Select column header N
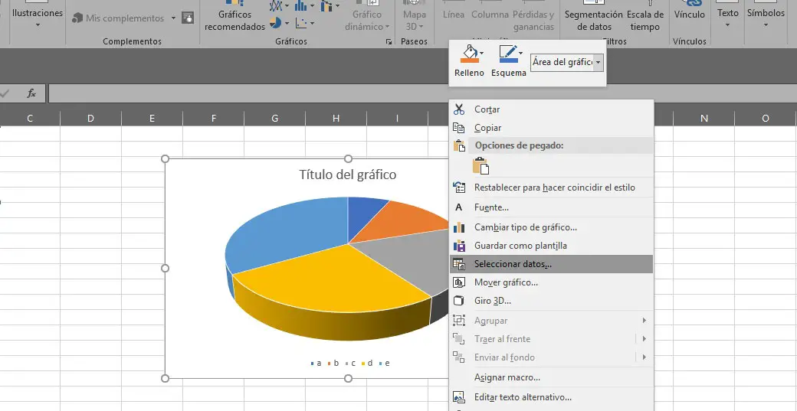 coord(704,118)
